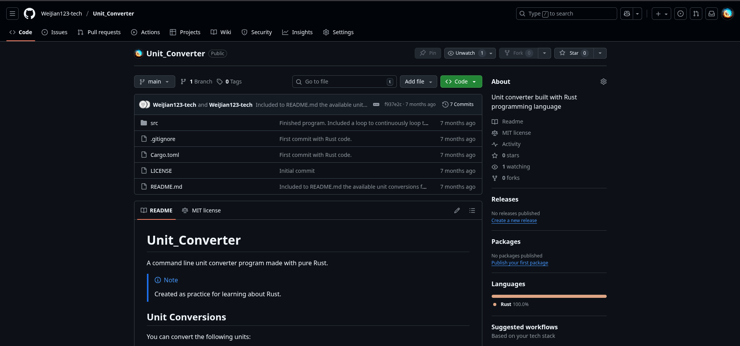Open the create new plus dropdown
The image size is (740, 346).
661,14
